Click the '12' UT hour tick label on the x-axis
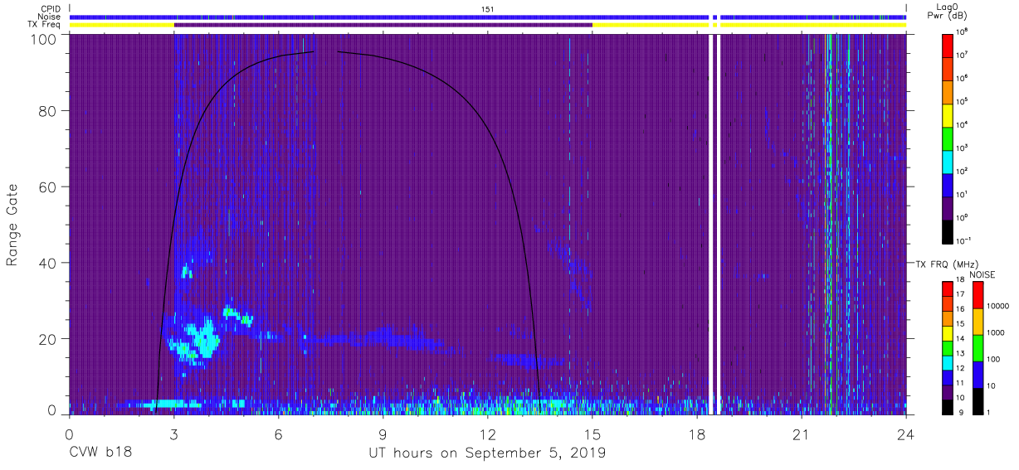This screenshot has width=1019, height=470. pyautogui.click(x=488, y=434)
